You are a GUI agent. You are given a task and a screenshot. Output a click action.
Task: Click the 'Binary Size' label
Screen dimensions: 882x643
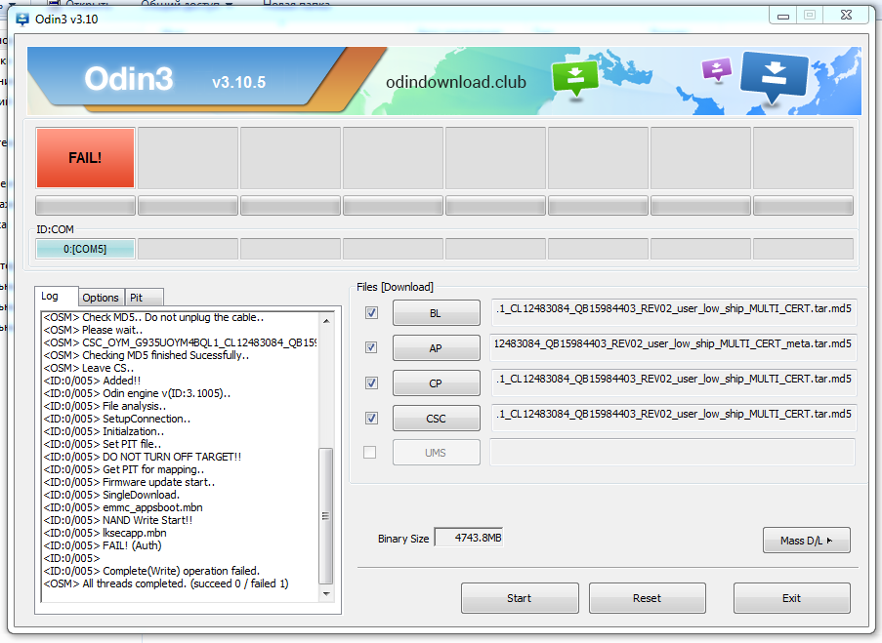tap(403, 539)
